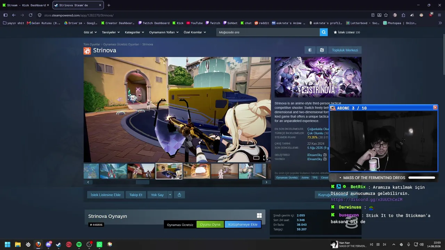Click the Anime tag under popular tags
This screenshot has width=445, height=250.
pos(305,177)
